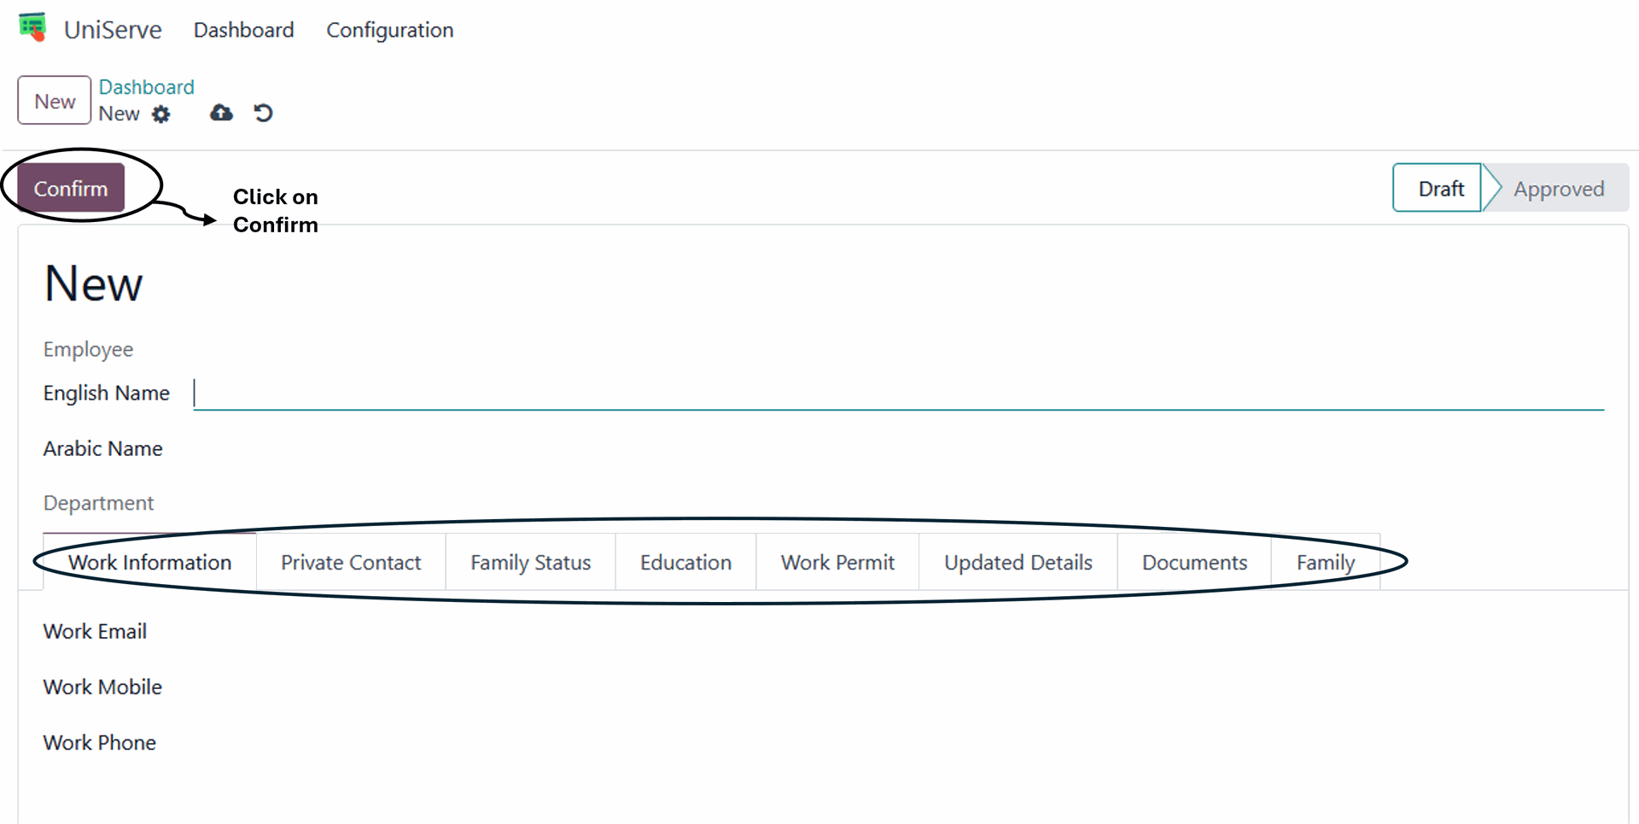Open the gear settings icon beside New

[161, 114]
